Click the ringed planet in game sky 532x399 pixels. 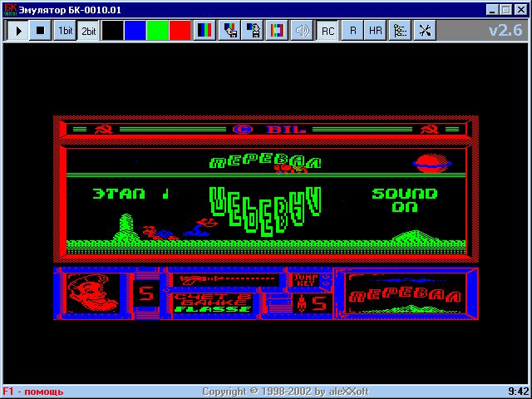432,164
